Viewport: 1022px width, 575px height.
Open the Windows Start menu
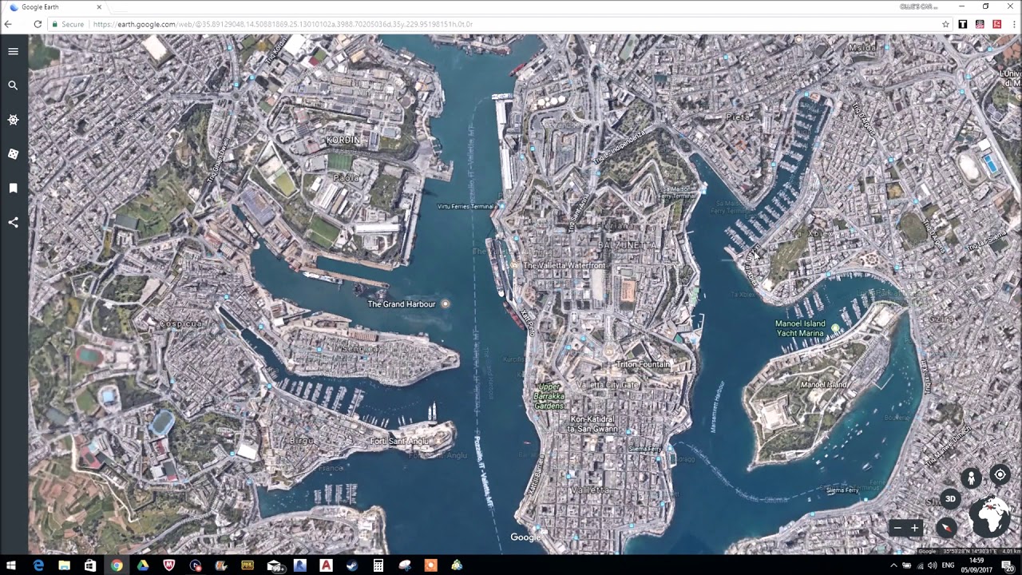point(12,565)
